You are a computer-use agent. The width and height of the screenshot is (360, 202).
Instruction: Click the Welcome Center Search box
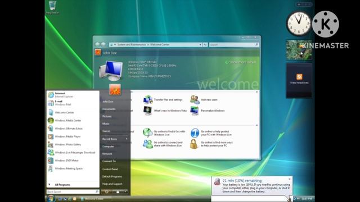tap(234, 45)
